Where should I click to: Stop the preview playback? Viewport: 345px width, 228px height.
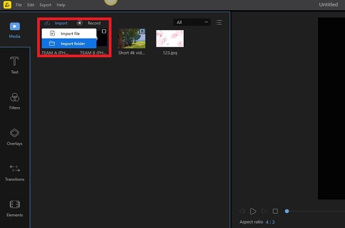click(x=275, y=211)
